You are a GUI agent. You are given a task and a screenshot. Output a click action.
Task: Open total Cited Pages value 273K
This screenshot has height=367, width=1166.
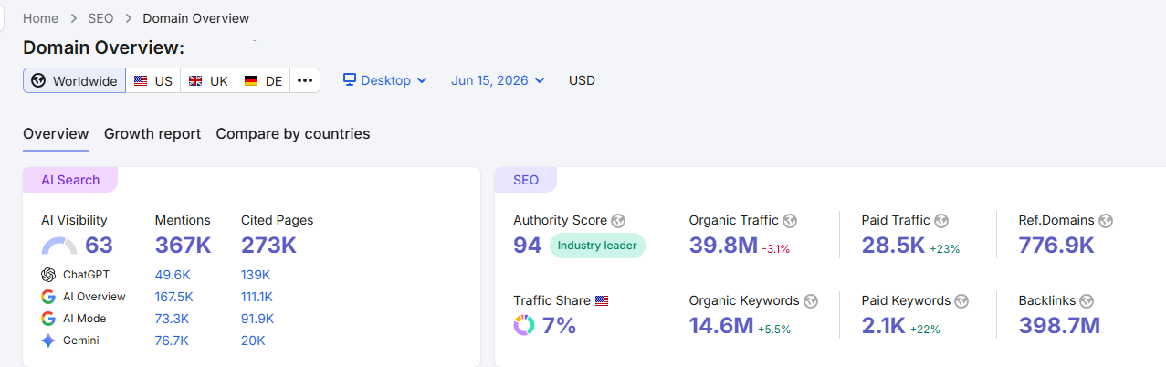(x=268, y=246)
